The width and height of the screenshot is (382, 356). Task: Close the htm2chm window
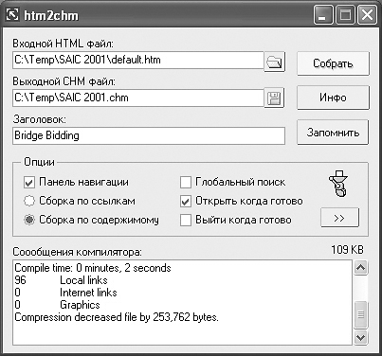(367, 15)
